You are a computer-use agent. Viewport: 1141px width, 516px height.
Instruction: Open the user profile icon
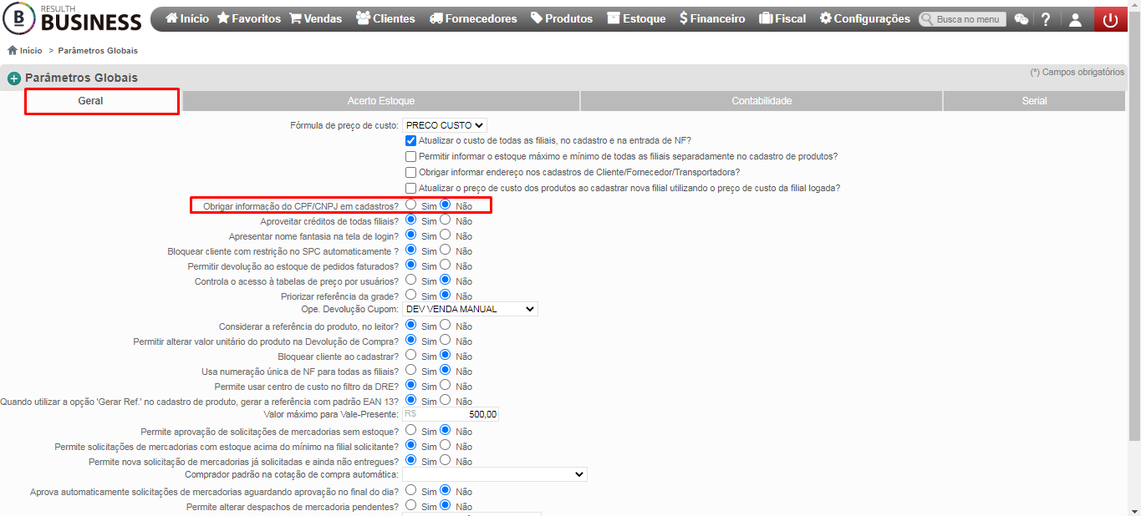click(x=1076, y=19)
